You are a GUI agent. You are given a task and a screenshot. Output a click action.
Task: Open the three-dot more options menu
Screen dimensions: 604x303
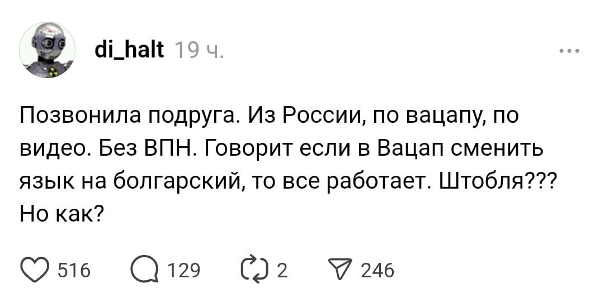tap(569, 51)
